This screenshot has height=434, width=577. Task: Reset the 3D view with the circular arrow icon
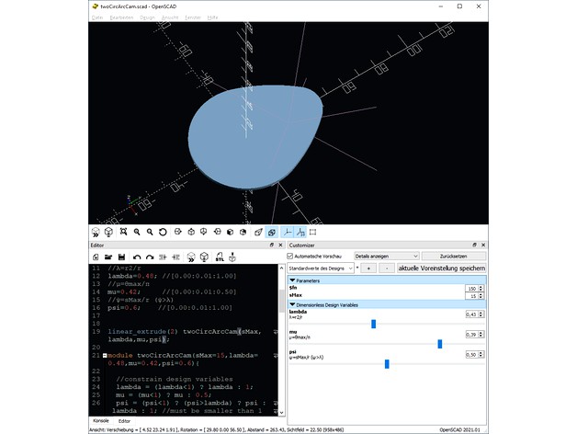[163, 232]
